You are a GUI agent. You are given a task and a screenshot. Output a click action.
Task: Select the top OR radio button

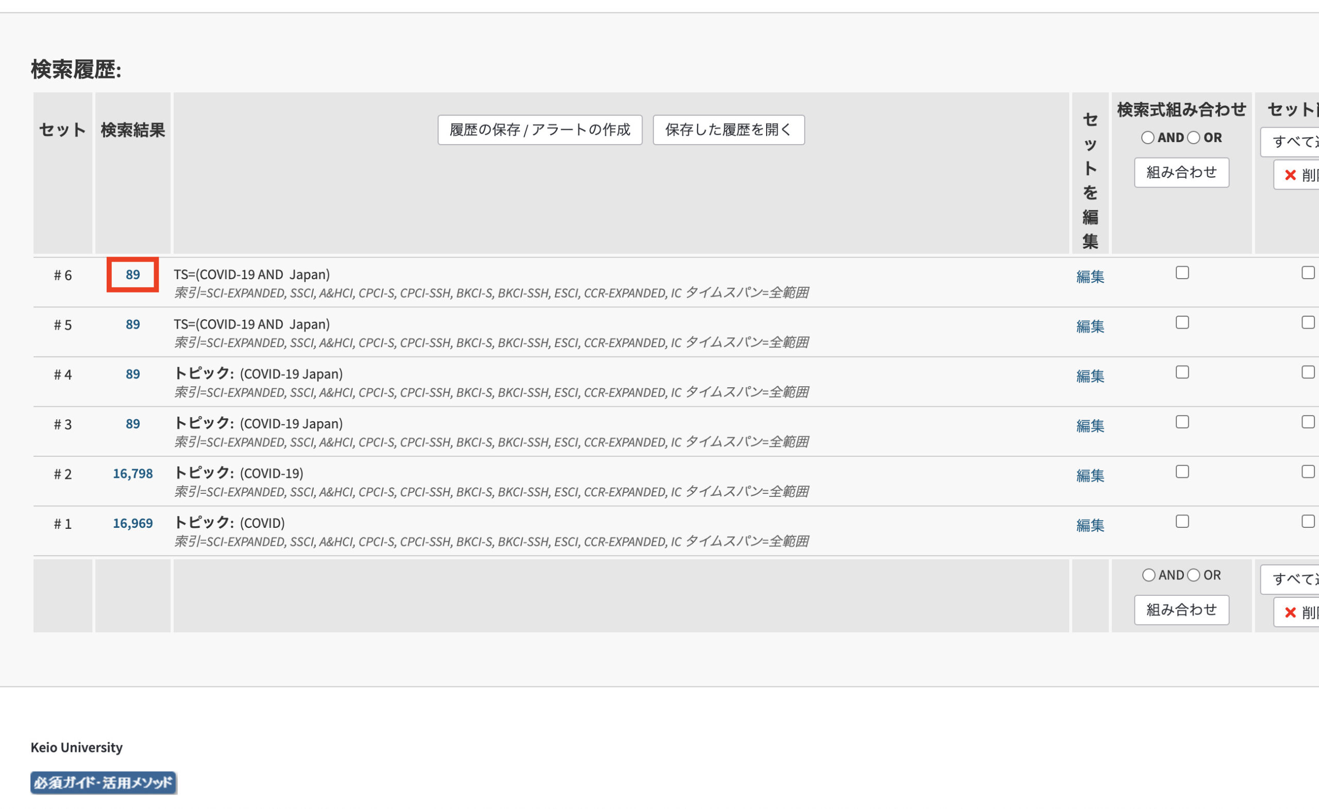tap(1194, 137)
